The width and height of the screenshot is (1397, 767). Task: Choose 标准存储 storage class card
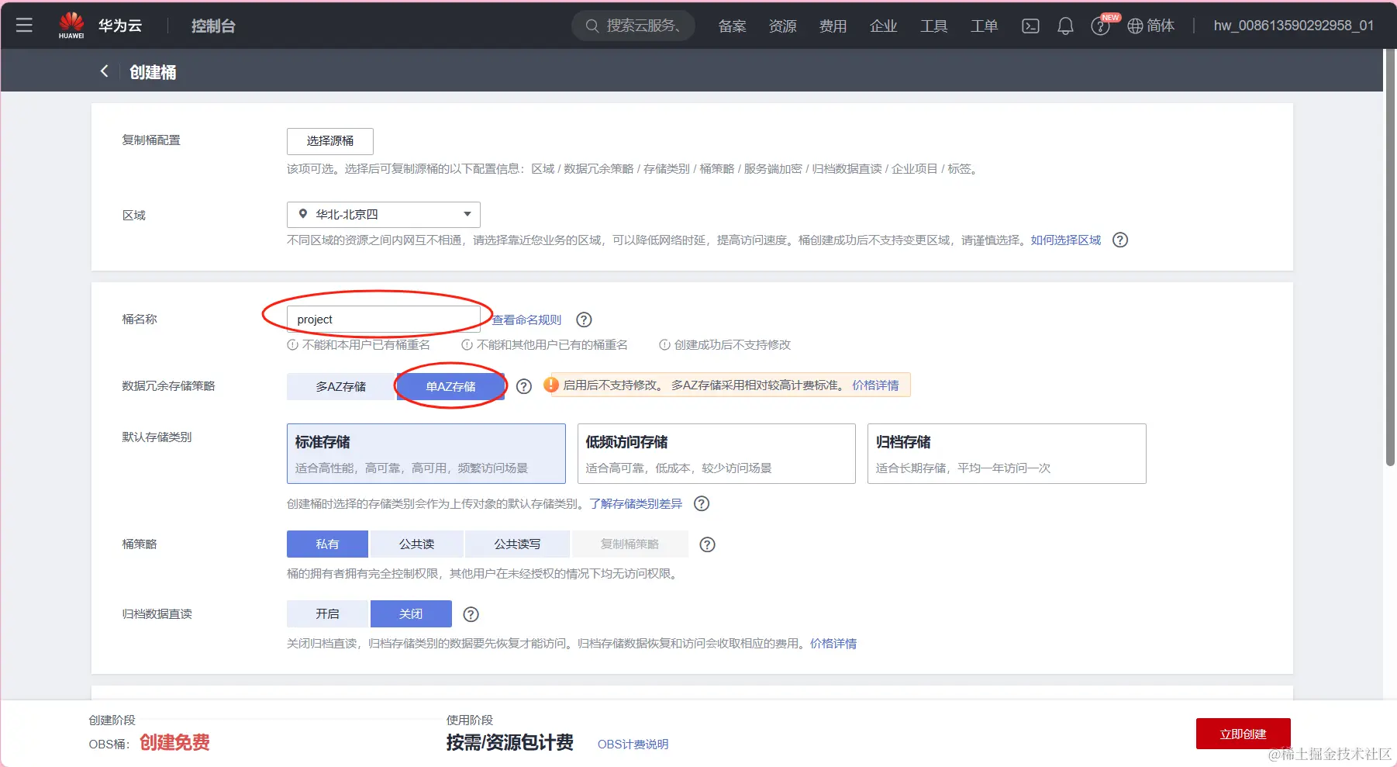coord(426,454)
